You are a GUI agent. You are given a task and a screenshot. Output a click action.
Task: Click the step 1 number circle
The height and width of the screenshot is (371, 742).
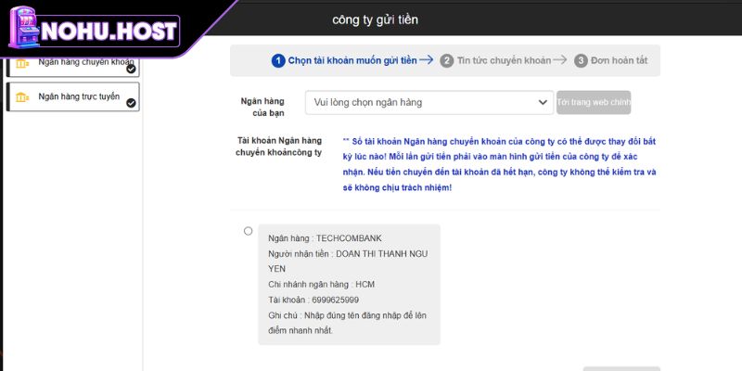click(278, 60)
